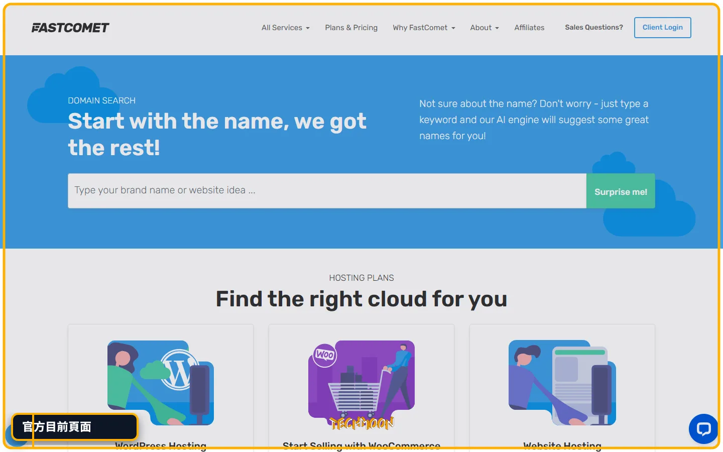Image resolution: width=723 pixels, height=452 pixels.
Task: Click the Surprise me! button
Action: coord(621,191)
